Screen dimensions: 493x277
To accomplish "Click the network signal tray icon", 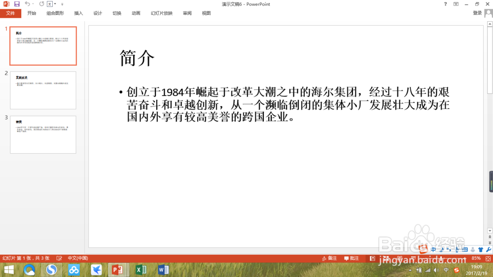I will point(427,270).
